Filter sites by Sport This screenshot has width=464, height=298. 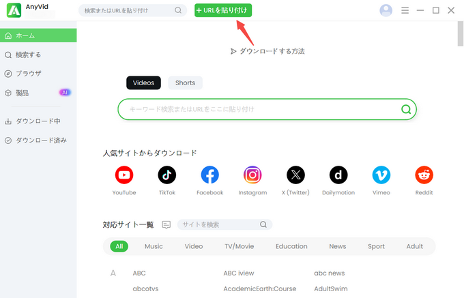click(376, 246)
